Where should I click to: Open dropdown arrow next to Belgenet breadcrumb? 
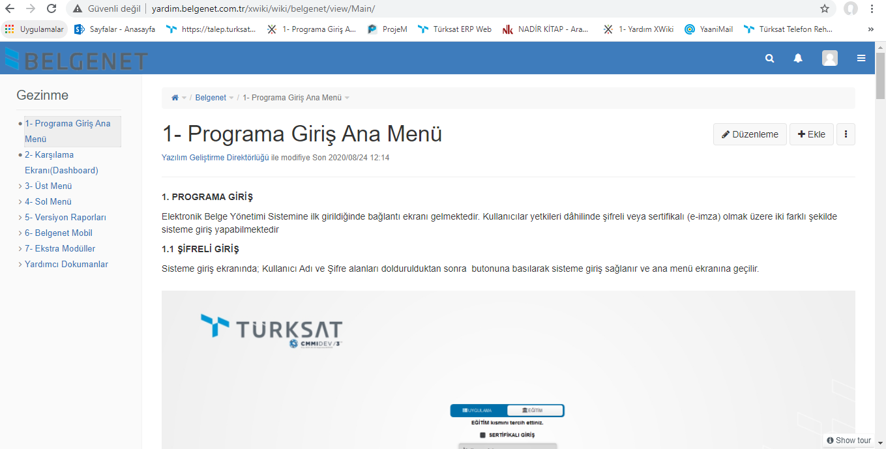231,98
